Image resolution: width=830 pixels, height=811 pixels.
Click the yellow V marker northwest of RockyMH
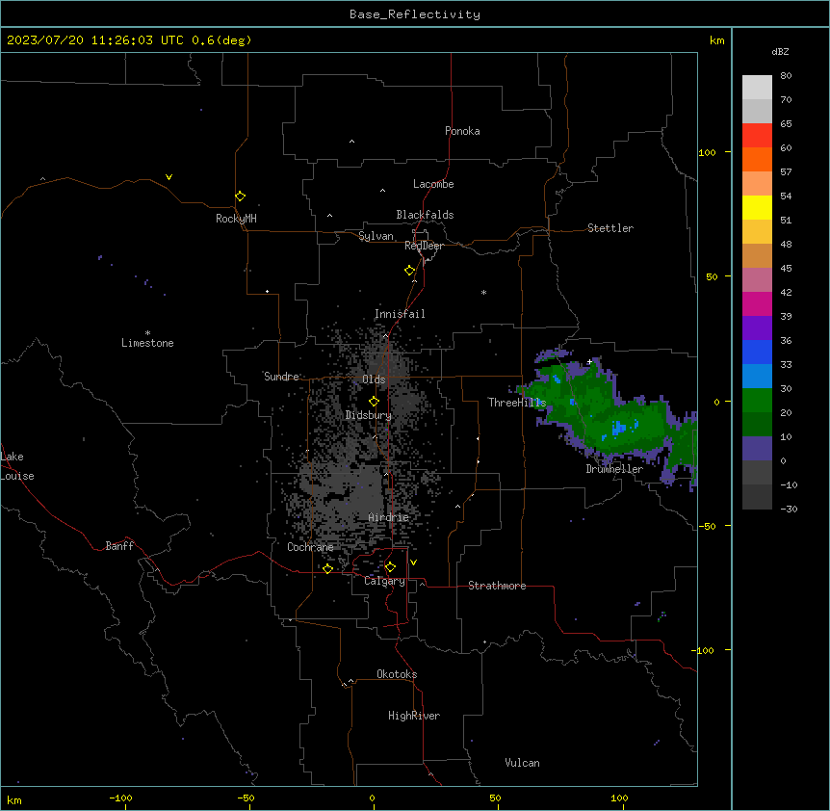click(x=169, y=177)
